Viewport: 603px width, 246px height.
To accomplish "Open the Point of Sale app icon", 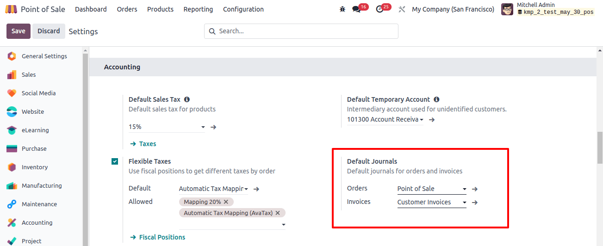I will [11, 9].
